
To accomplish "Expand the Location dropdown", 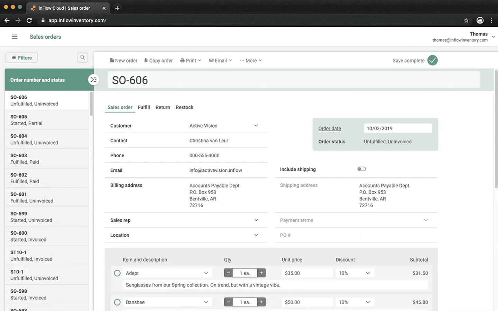I will point(256,235).
